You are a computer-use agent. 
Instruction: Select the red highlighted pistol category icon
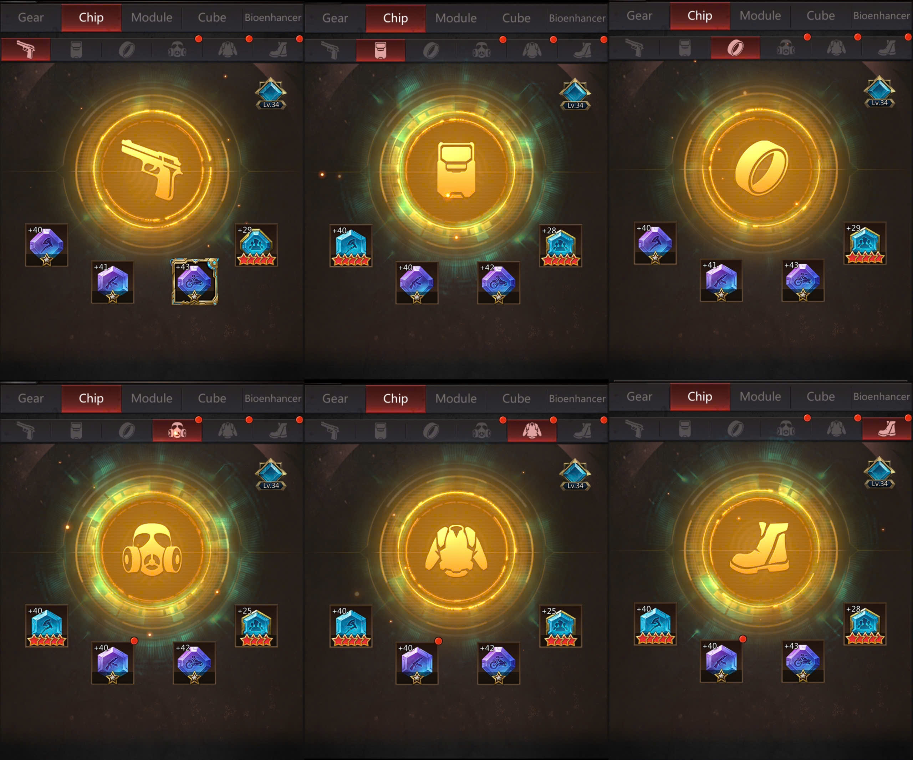tap(26, 49)
